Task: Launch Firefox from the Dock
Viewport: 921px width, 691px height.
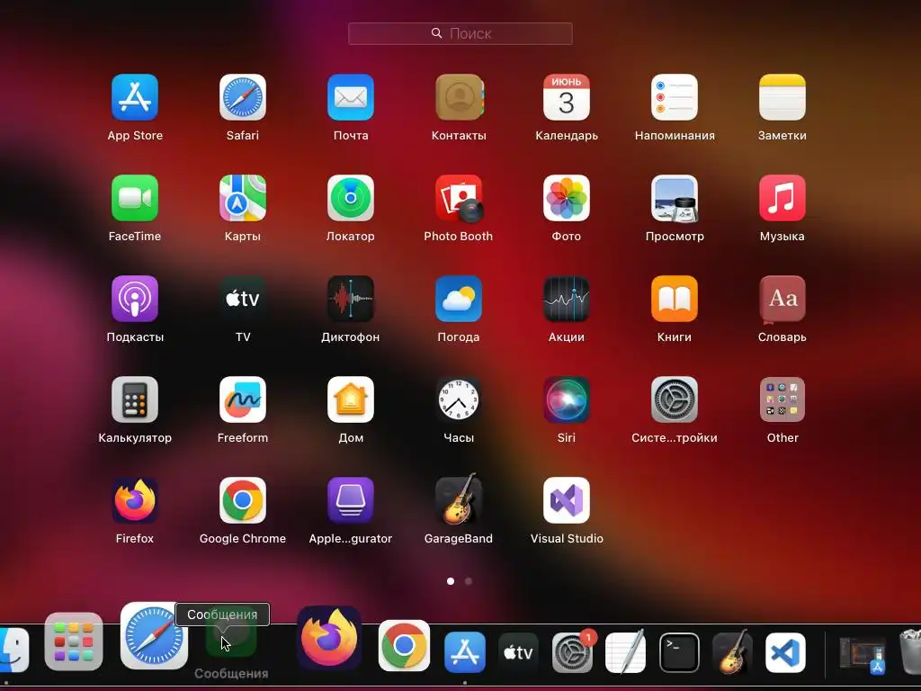Action: click(329, 638)
